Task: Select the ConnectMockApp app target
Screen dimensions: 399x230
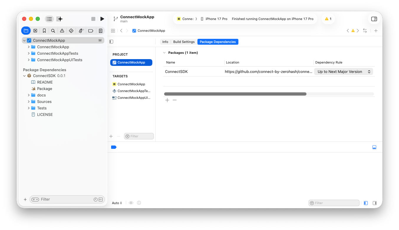Action: tap(131, 84)
